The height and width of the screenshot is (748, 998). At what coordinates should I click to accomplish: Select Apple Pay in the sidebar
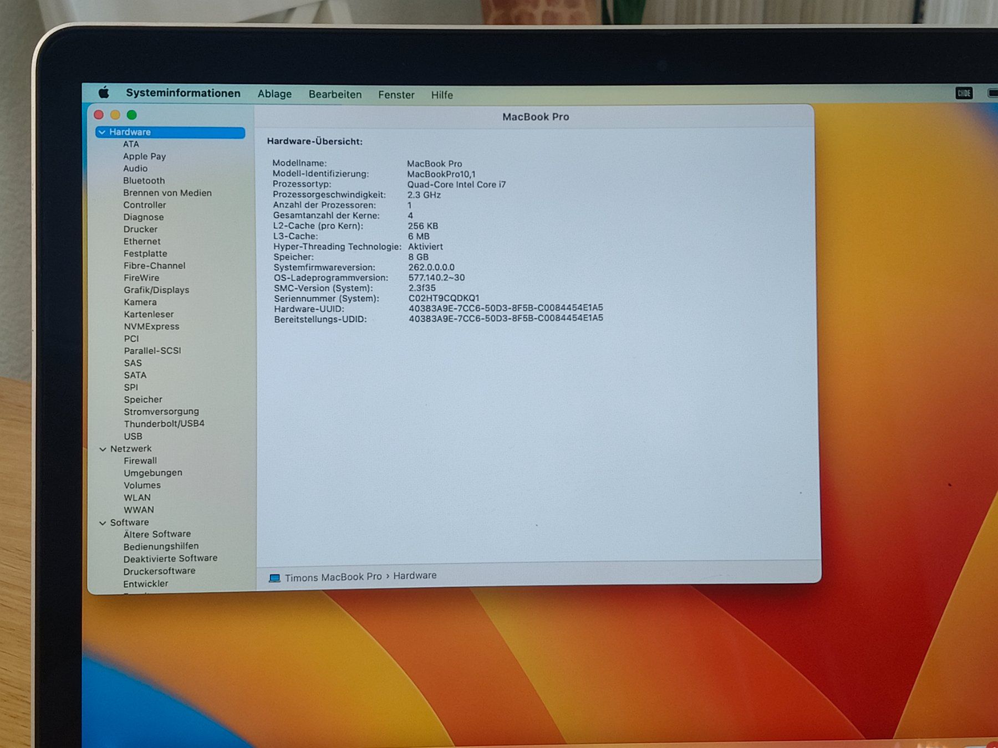coord(144,156)
